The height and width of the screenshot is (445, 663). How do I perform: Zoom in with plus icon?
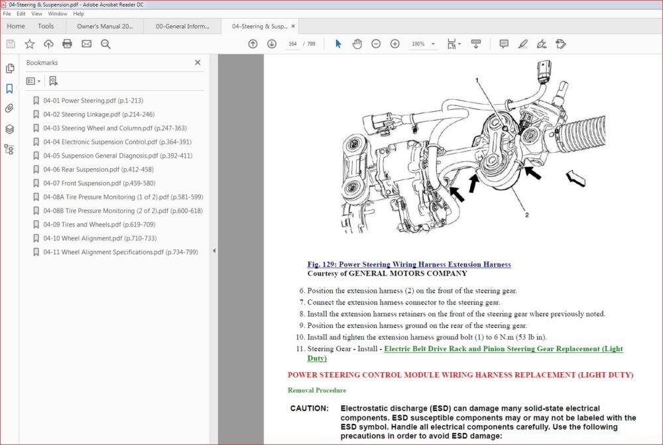pos(395,44)
